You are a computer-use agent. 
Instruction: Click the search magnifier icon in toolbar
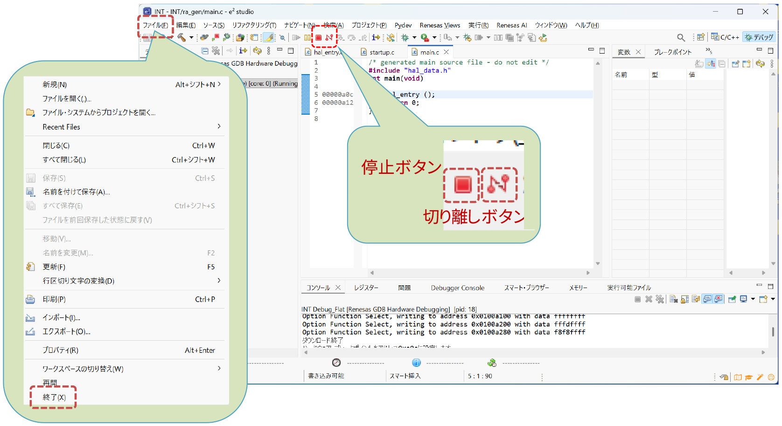[681, 38]
